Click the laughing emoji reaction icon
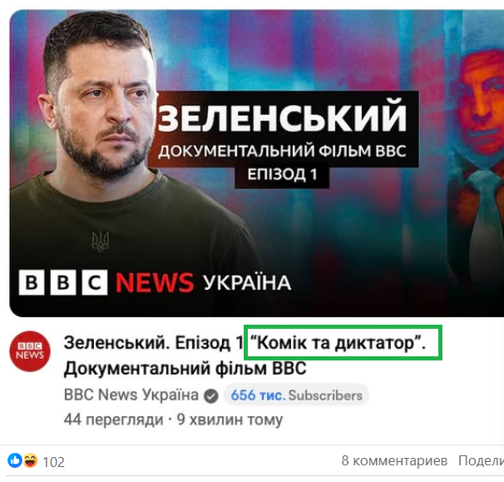This screenshot has height=482, width=504. 30,460
